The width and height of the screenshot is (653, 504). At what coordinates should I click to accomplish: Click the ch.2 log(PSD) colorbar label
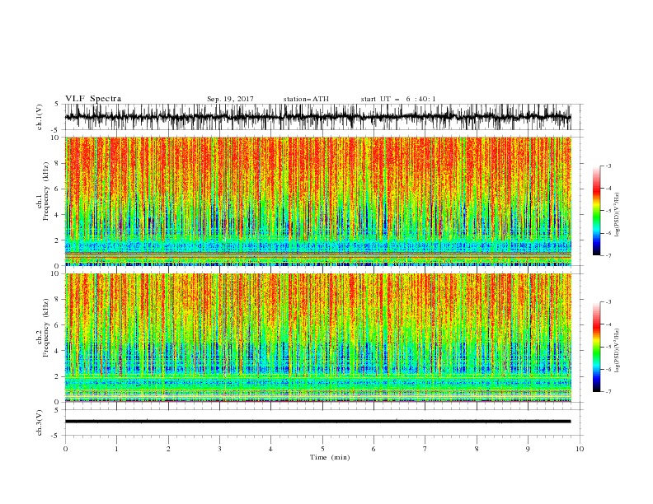pos(618,351)
